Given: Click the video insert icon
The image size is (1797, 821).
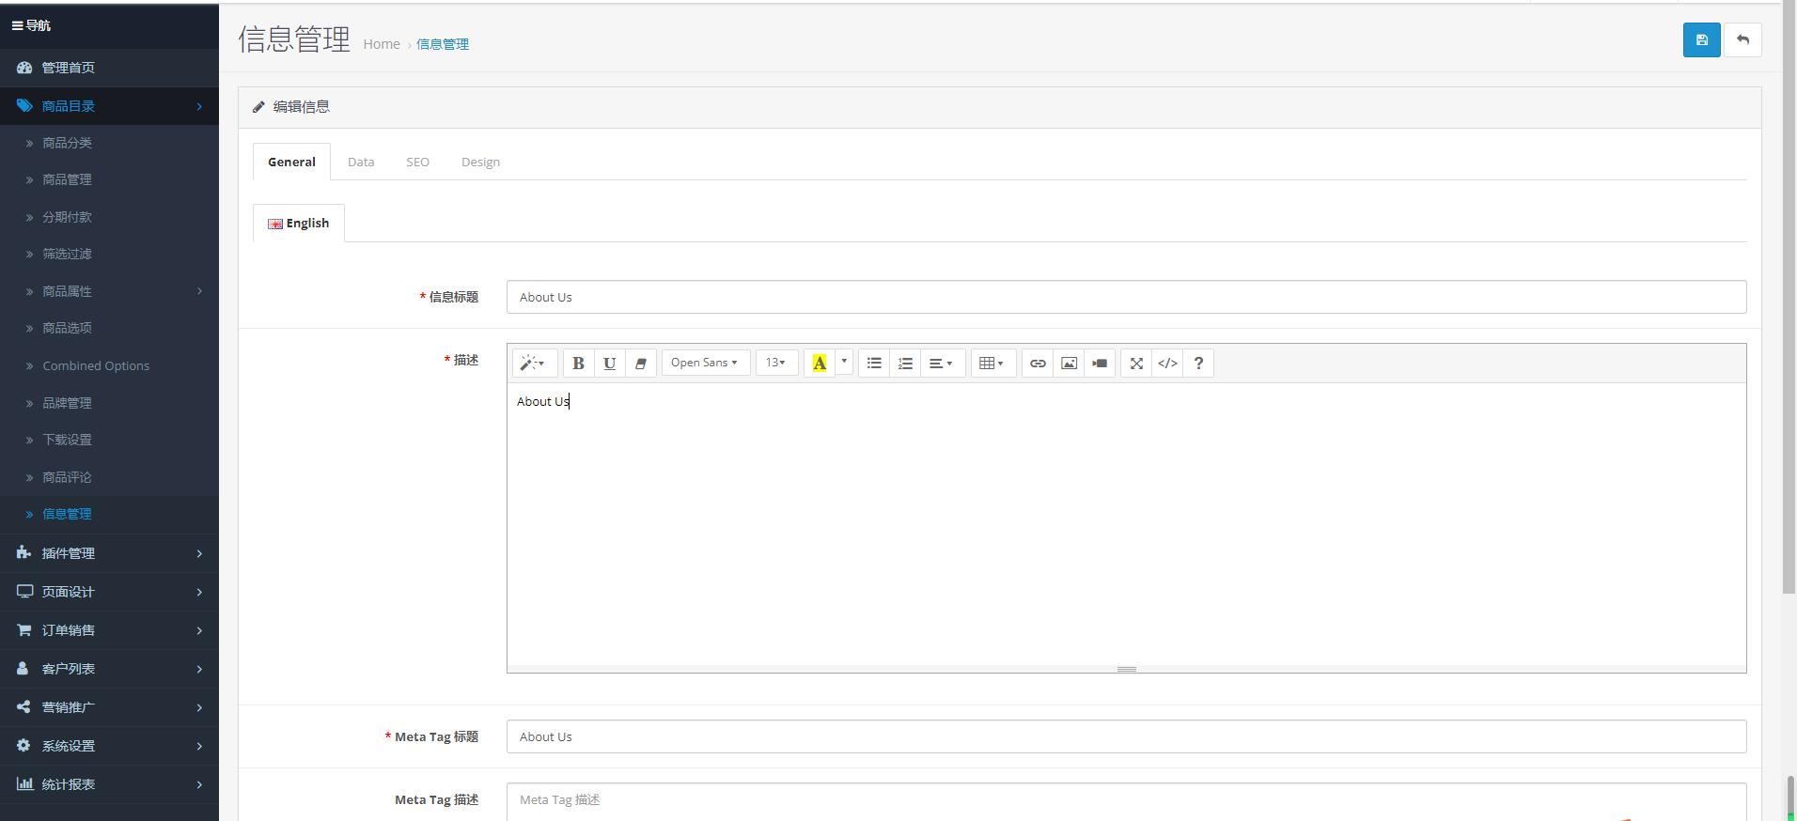Looking at the screenshot, I should [x=1100, y=364].
